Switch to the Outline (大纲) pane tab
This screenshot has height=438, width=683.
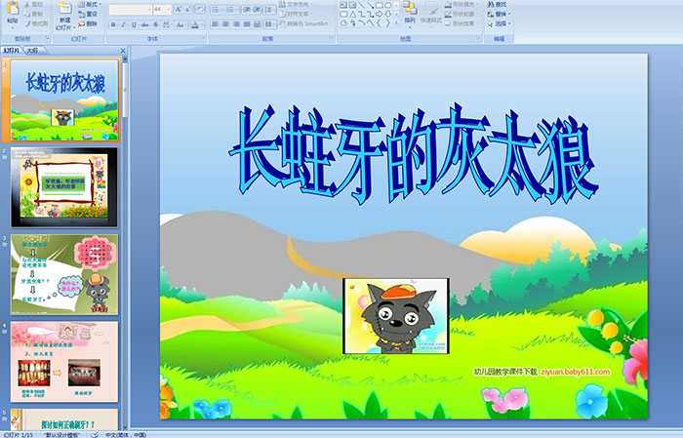tap(32, 51)
